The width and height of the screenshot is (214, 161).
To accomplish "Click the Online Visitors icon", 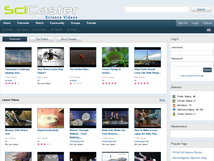I will (x=174, y=114).
